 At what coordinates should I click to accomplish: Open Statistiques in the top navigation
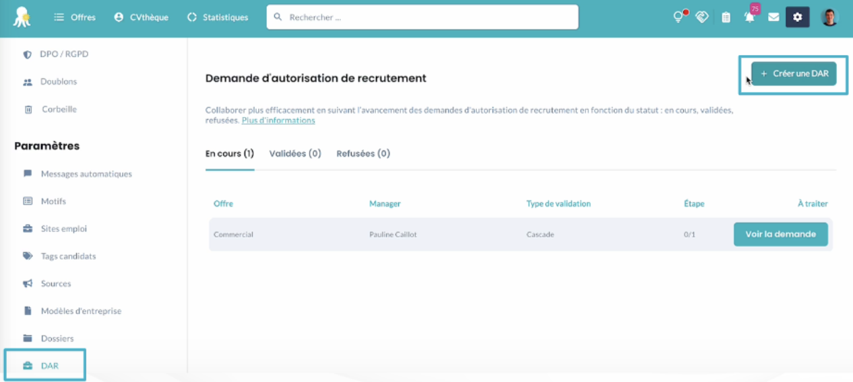coord(218,17)
